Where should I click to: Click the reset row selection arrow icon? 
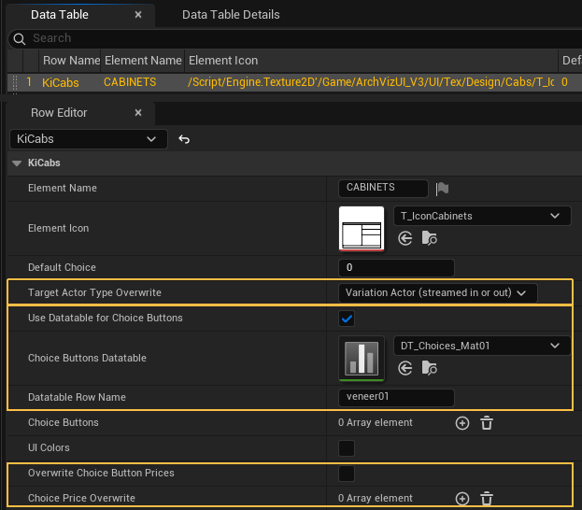pyautogui.click(x=184, y=139)
